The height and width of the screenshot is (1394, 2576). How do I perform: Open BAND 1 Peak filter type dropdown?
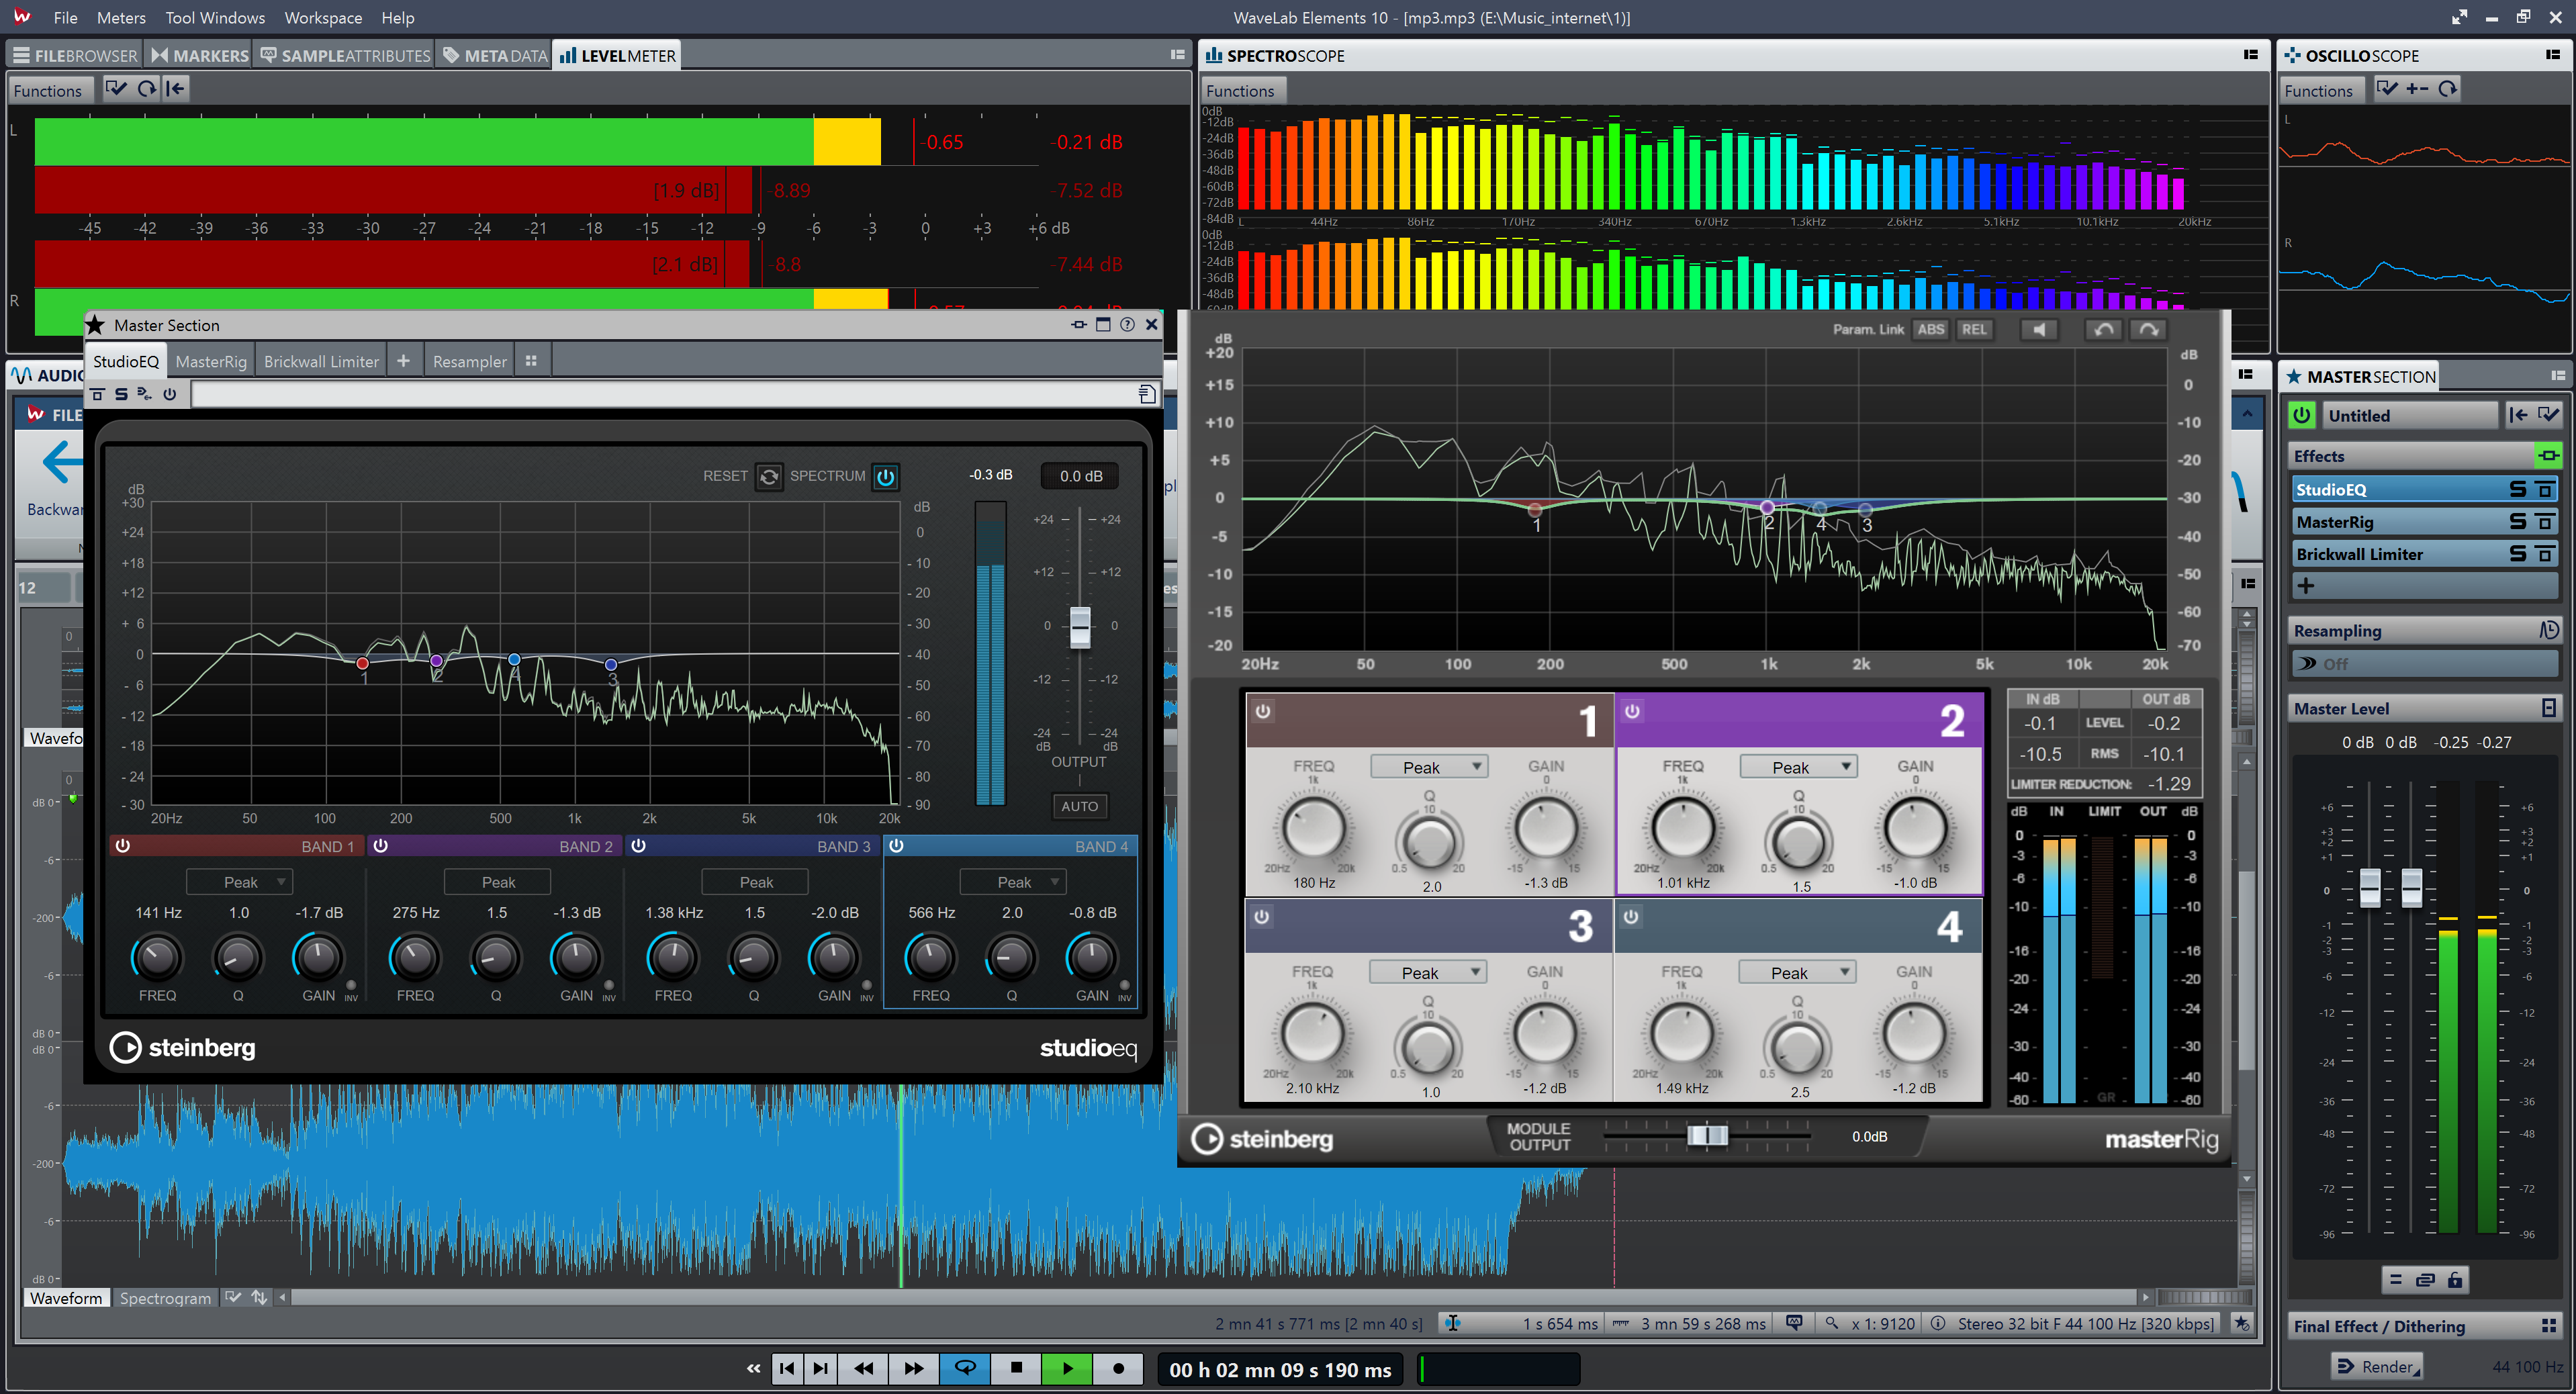tap(240, 882)
